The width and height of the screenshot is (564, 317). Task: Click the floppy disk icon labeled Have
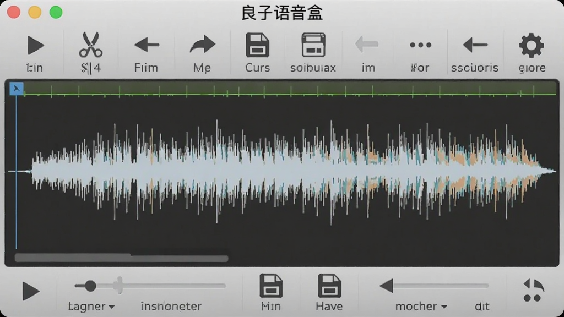[x=329, y=286]
